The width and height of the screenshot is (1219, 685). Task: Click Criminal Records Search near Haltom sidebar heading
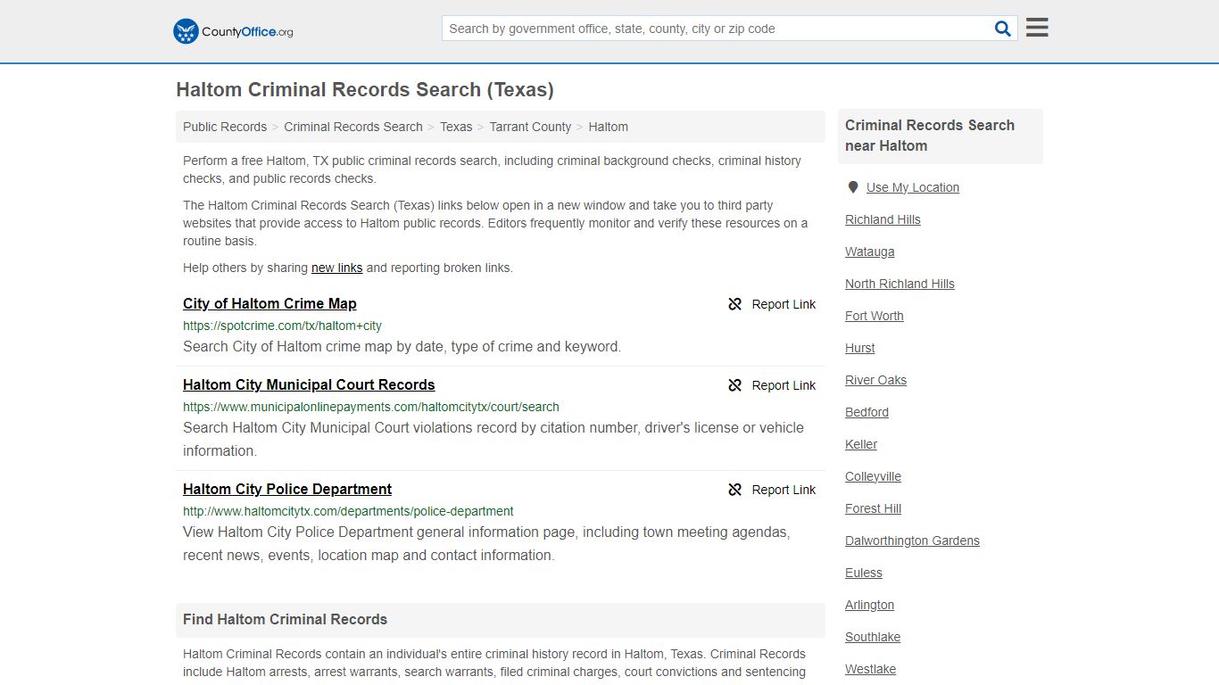pyautogui.click(x=930, y=136)
